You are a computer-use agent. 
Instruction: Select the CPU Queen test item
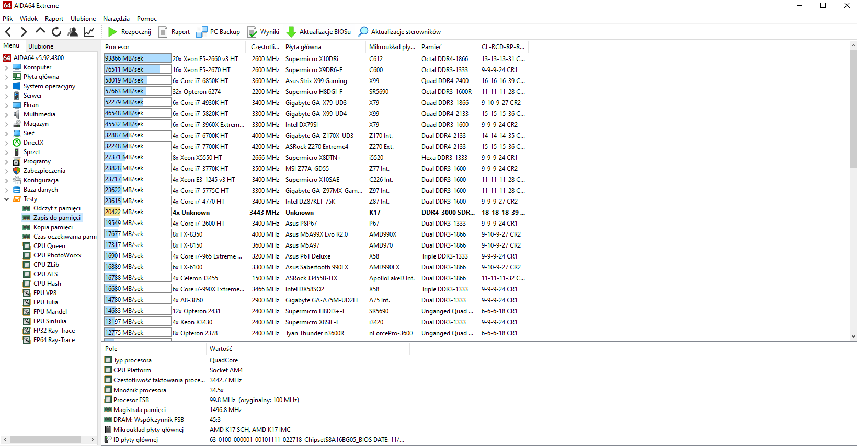(x=49, y=246)
